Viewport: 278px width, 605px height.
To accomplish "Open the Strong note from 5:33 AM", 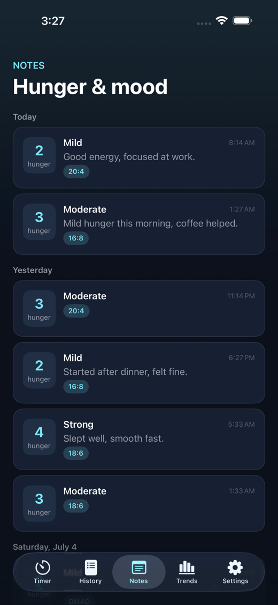I will click(x=139, y=440).
